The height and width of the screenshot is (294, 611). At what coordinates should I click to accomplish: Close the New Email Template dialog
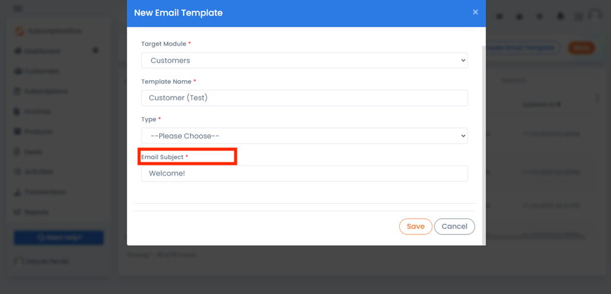coord(475,12)
